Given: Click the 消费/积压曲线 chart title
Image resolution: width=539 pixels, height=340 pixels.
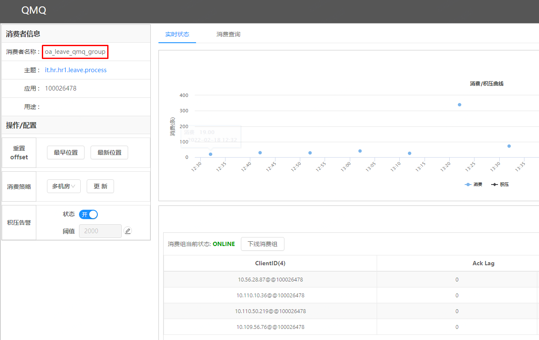Looking at the screenshot, I should point(487,84).
